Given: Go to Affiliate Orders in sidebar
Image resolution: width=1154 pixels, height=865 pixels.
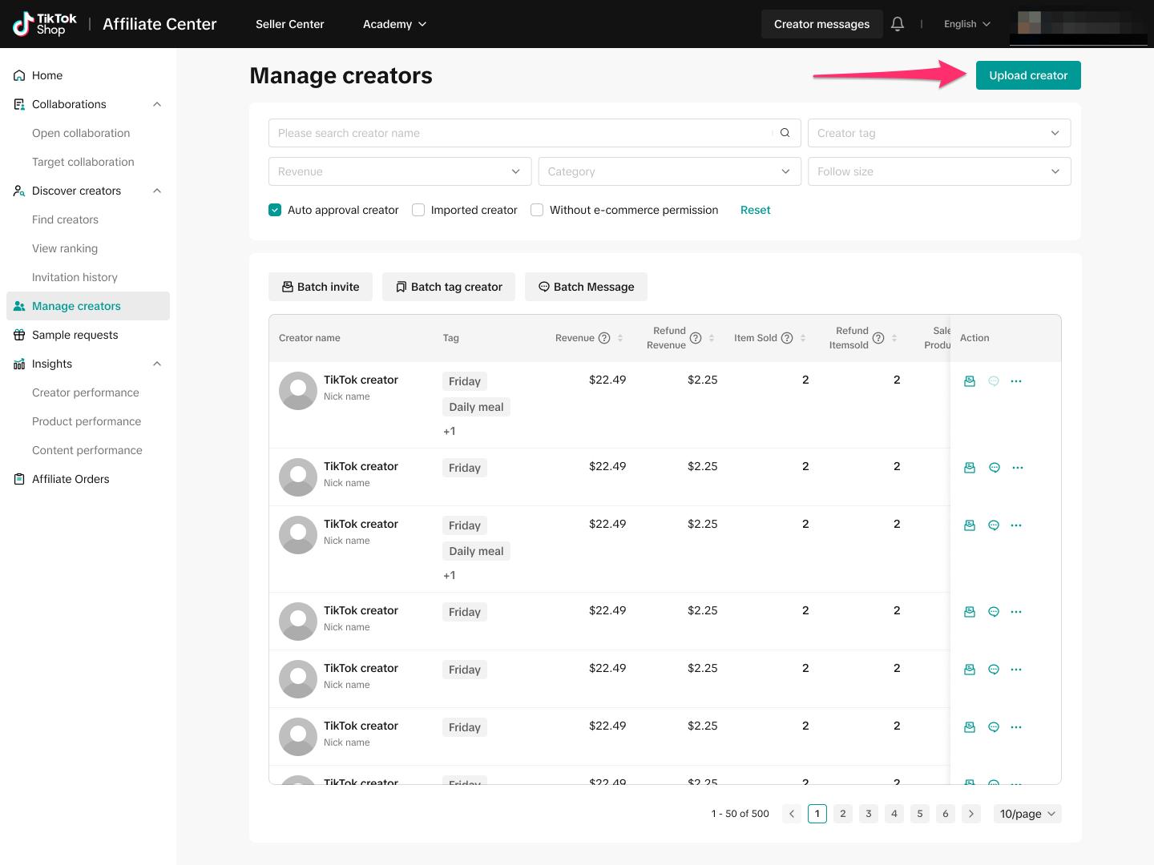Looking at the screenshot, I should [x=71, y=479].
